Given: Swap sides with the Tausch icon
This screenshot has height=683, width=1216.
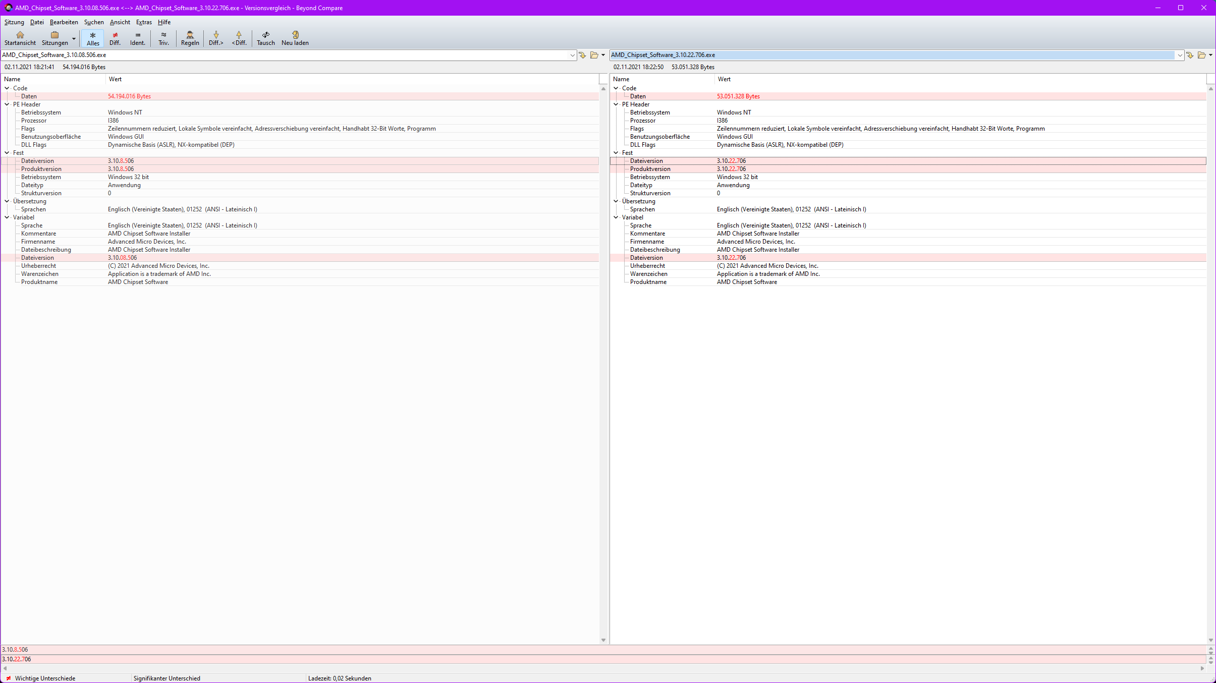Looking at the screenshot, I should pyautogui.click(x=265, y=35).
